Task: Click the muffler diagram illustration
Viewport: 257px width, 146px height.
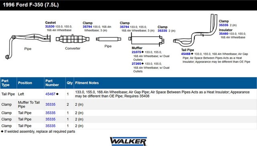Action: click(146, 39)
